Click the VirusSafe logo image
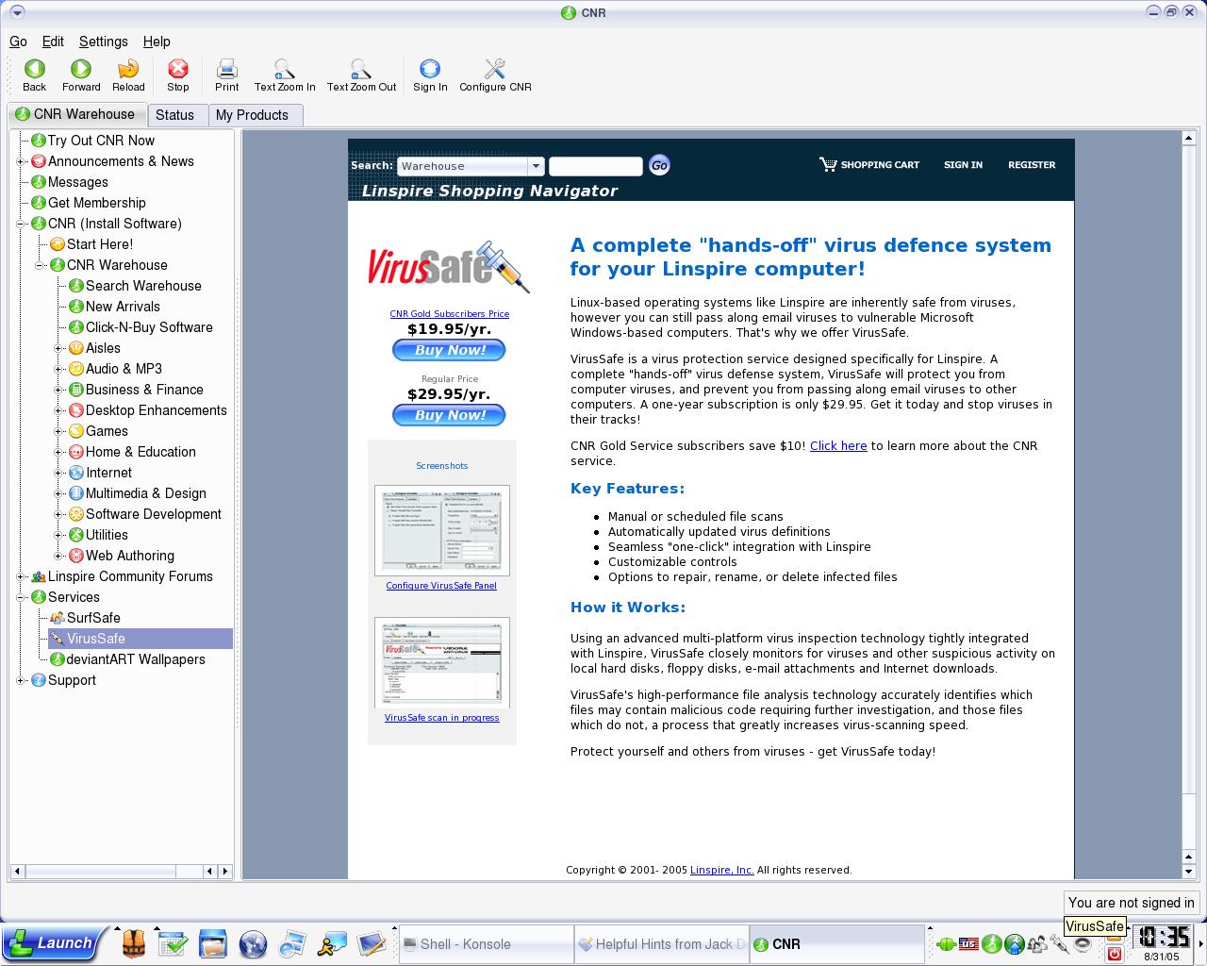 pos(449,266)
